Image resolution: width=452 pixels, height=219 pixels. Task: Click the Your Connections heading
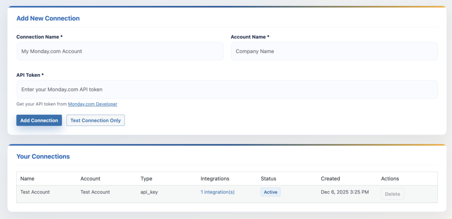click(43, 156)
